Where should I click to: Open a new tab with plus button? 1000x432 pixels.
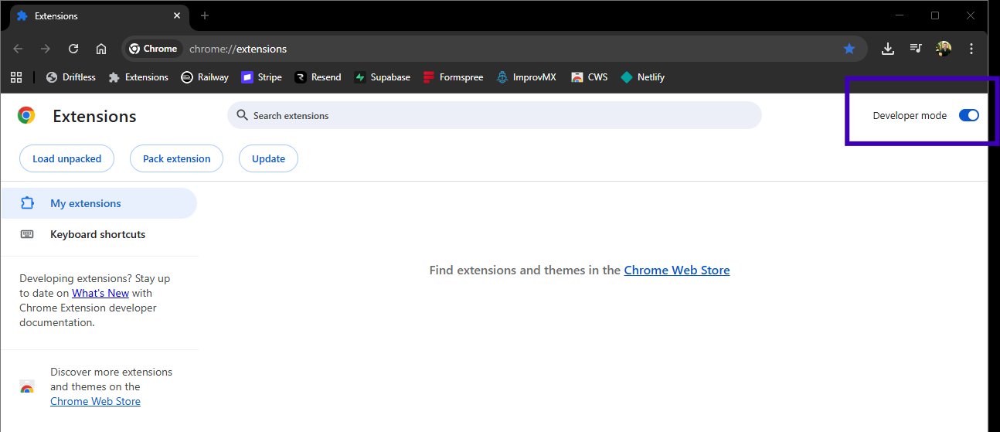[205, 15]
